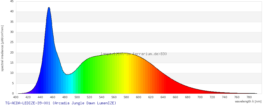Click x-axis tick label 720
The image size is (267, 107).
[x=212, y=97]
